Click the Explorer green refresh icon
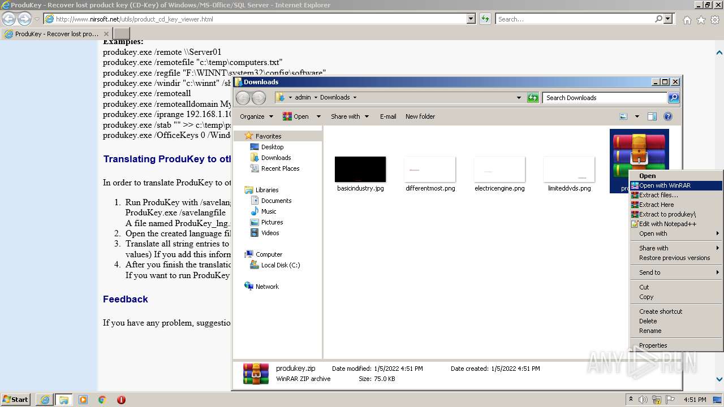Viewport: 724px width, 407px height. 533,98
